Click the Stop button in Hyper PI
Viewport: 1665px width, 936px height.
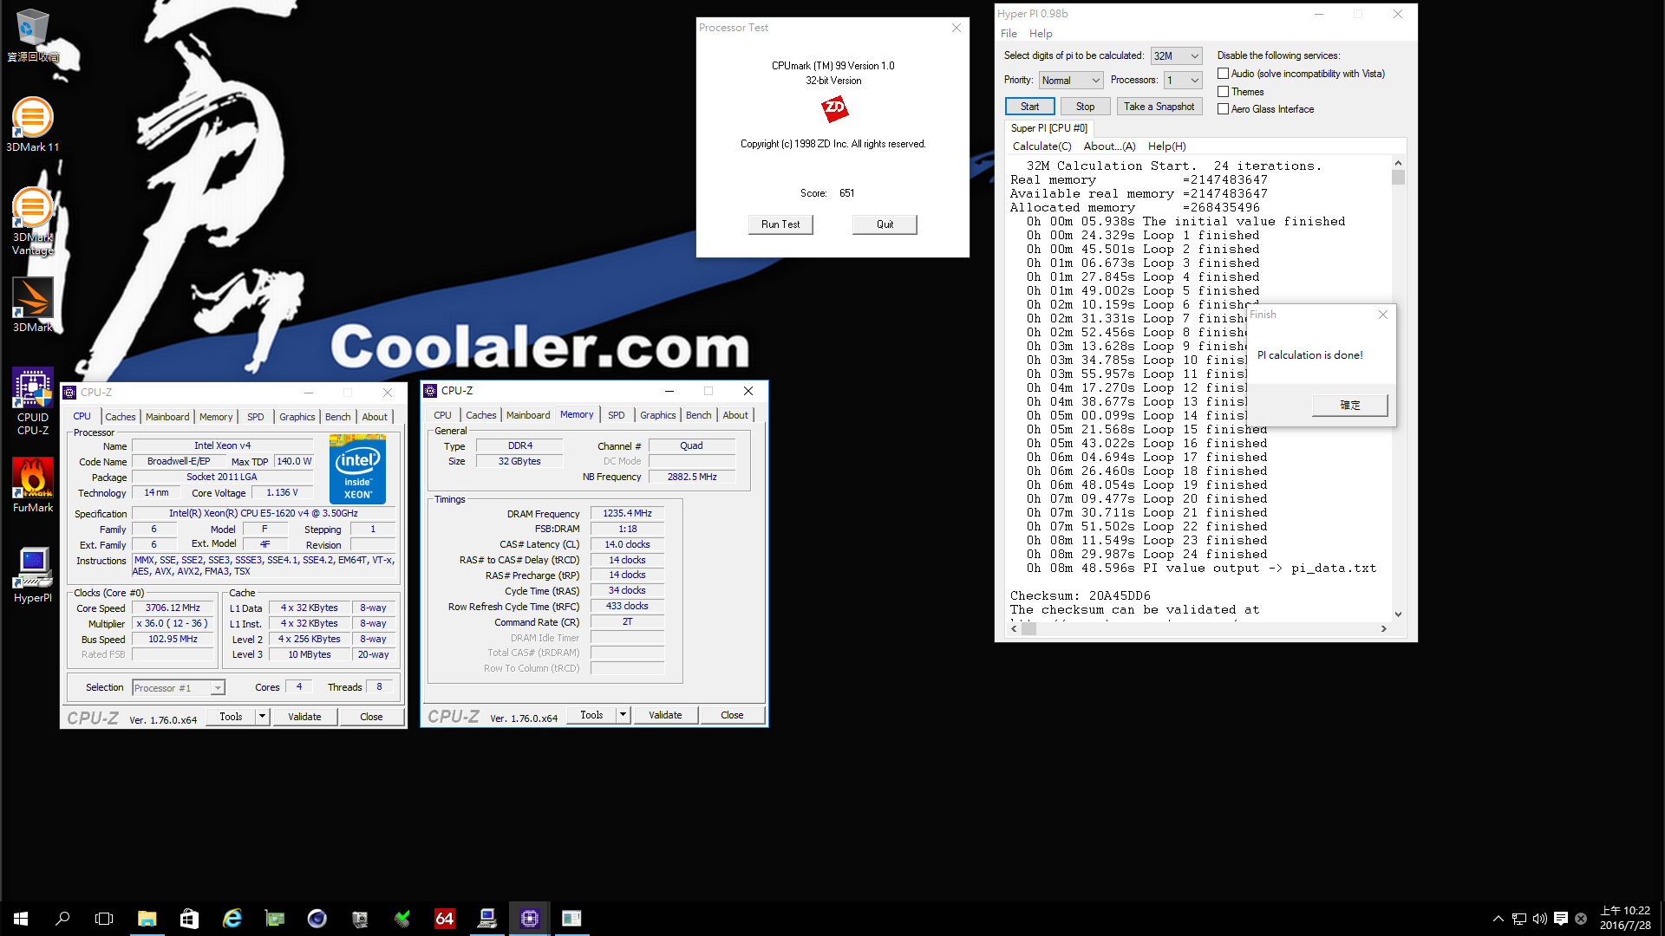point(1085,107)
